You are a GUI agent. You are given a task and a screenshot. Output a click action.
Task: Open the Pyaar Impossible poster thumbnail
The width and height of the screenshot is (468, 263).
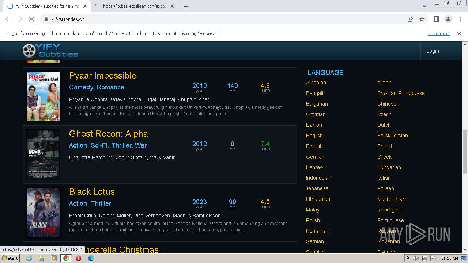[x=43, y=96]
